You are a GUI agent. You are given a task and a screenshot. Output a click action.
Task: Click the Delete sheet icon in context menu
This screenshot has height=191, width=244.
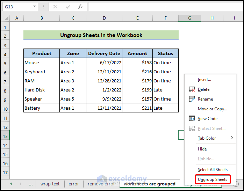coord(192,89)
